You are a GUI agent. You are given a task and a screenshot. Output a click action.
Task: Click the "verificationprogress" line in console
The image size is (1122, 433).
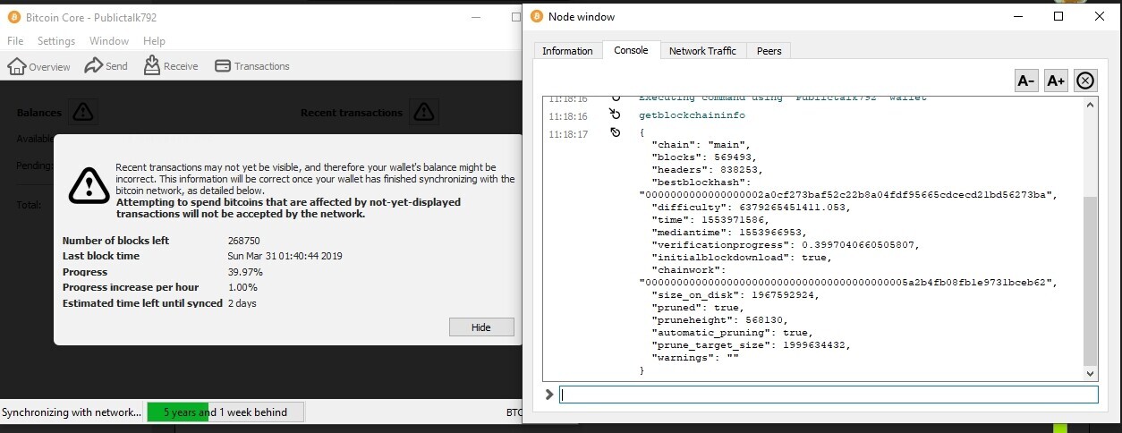point(786,244)
